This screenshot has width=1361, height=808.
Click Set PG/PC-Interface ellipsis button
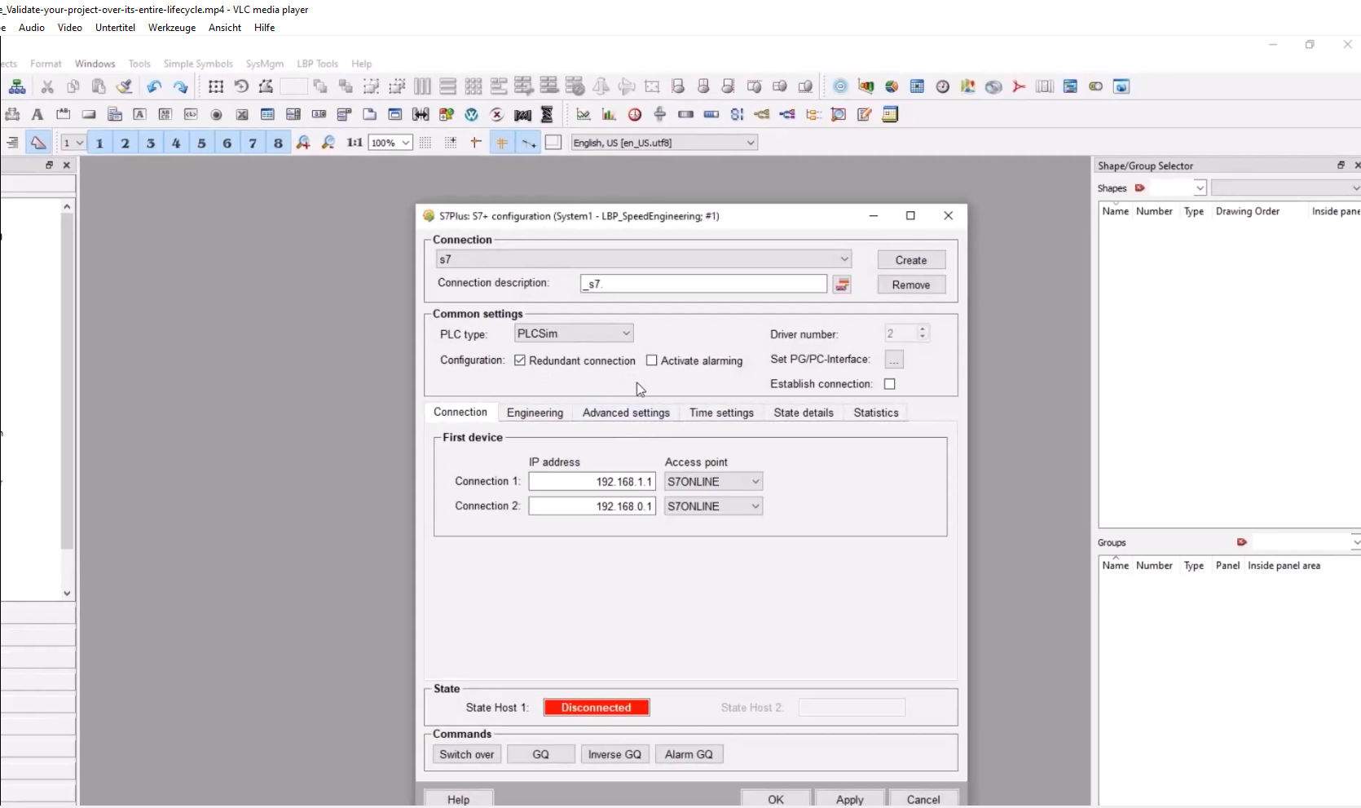[x=894, y=360]
